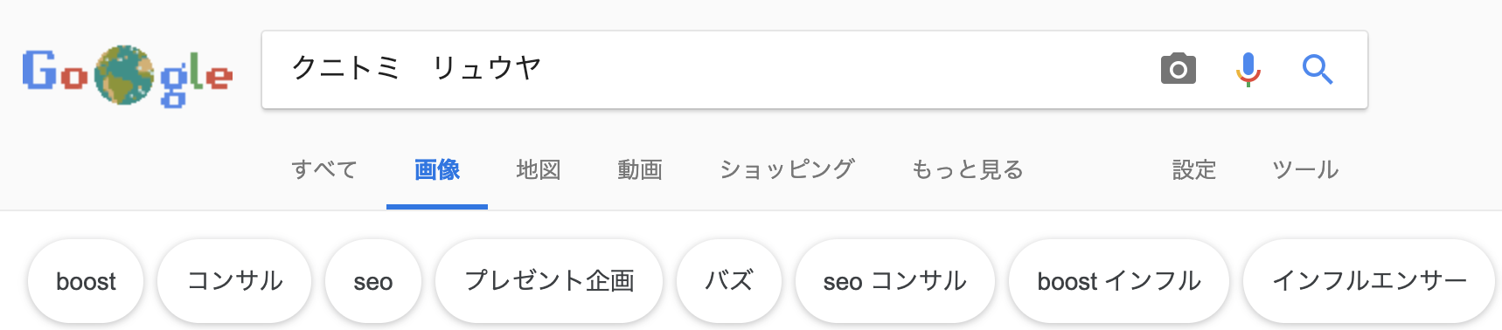Screen dimensions: 1502x330
Task: Click the seo コンサル chip
Action: [895, 281]
